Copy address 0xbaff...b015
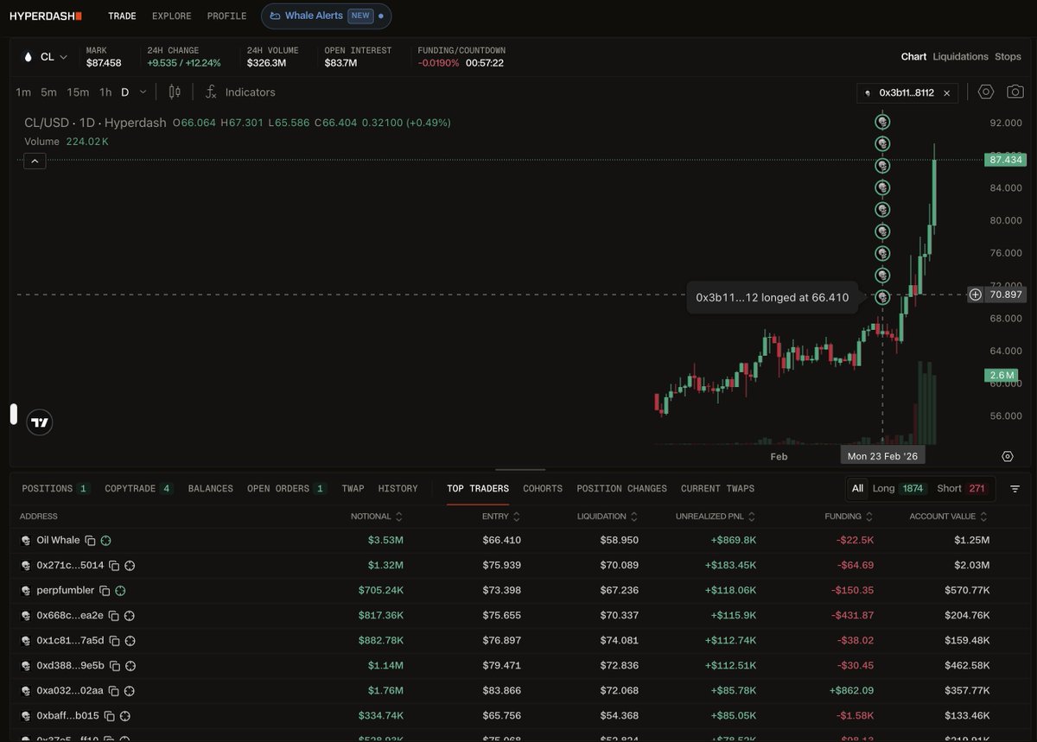Viewport: 1037px width, 742px height. coord(109,715)
